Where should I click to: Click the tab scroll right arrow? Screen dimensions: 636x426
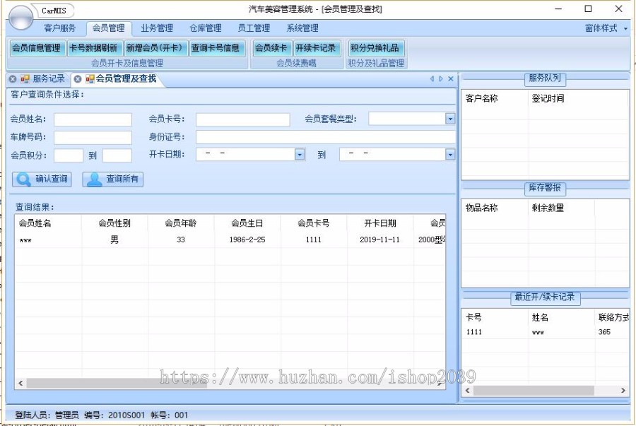[x=441, y=79]
